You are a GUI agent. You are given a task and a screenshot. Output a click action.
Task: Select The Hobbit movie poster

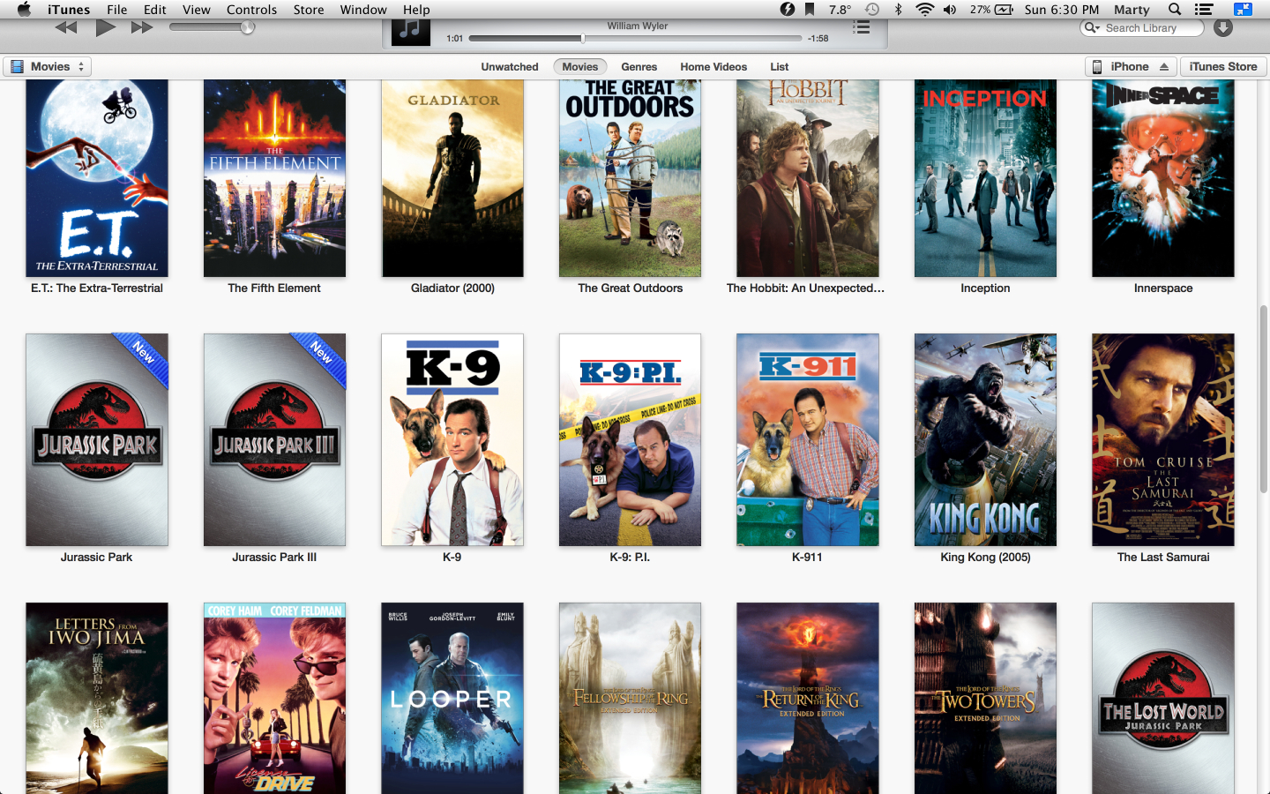click(808, 178)
